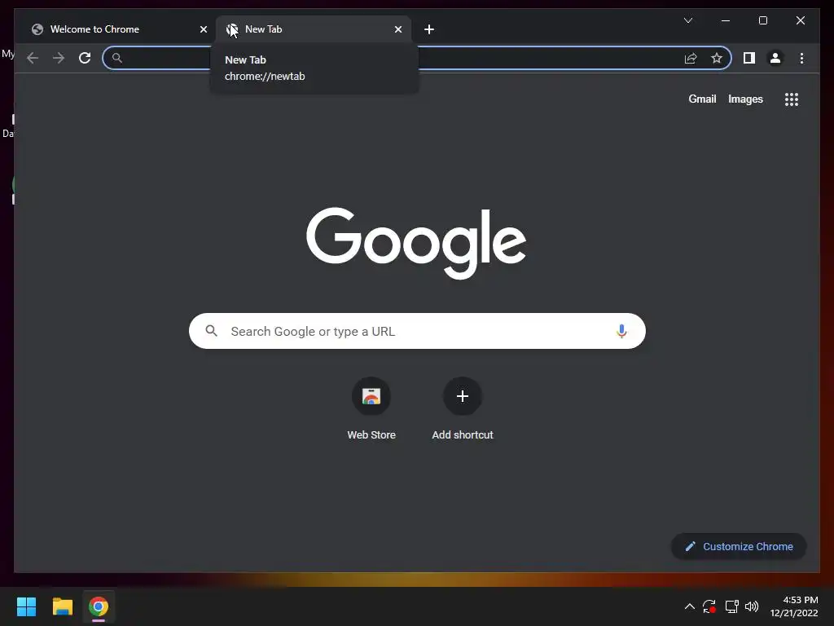Bookmark this tab with the star icon
This screenshot has width=834, height=626.
click(717, 58)
